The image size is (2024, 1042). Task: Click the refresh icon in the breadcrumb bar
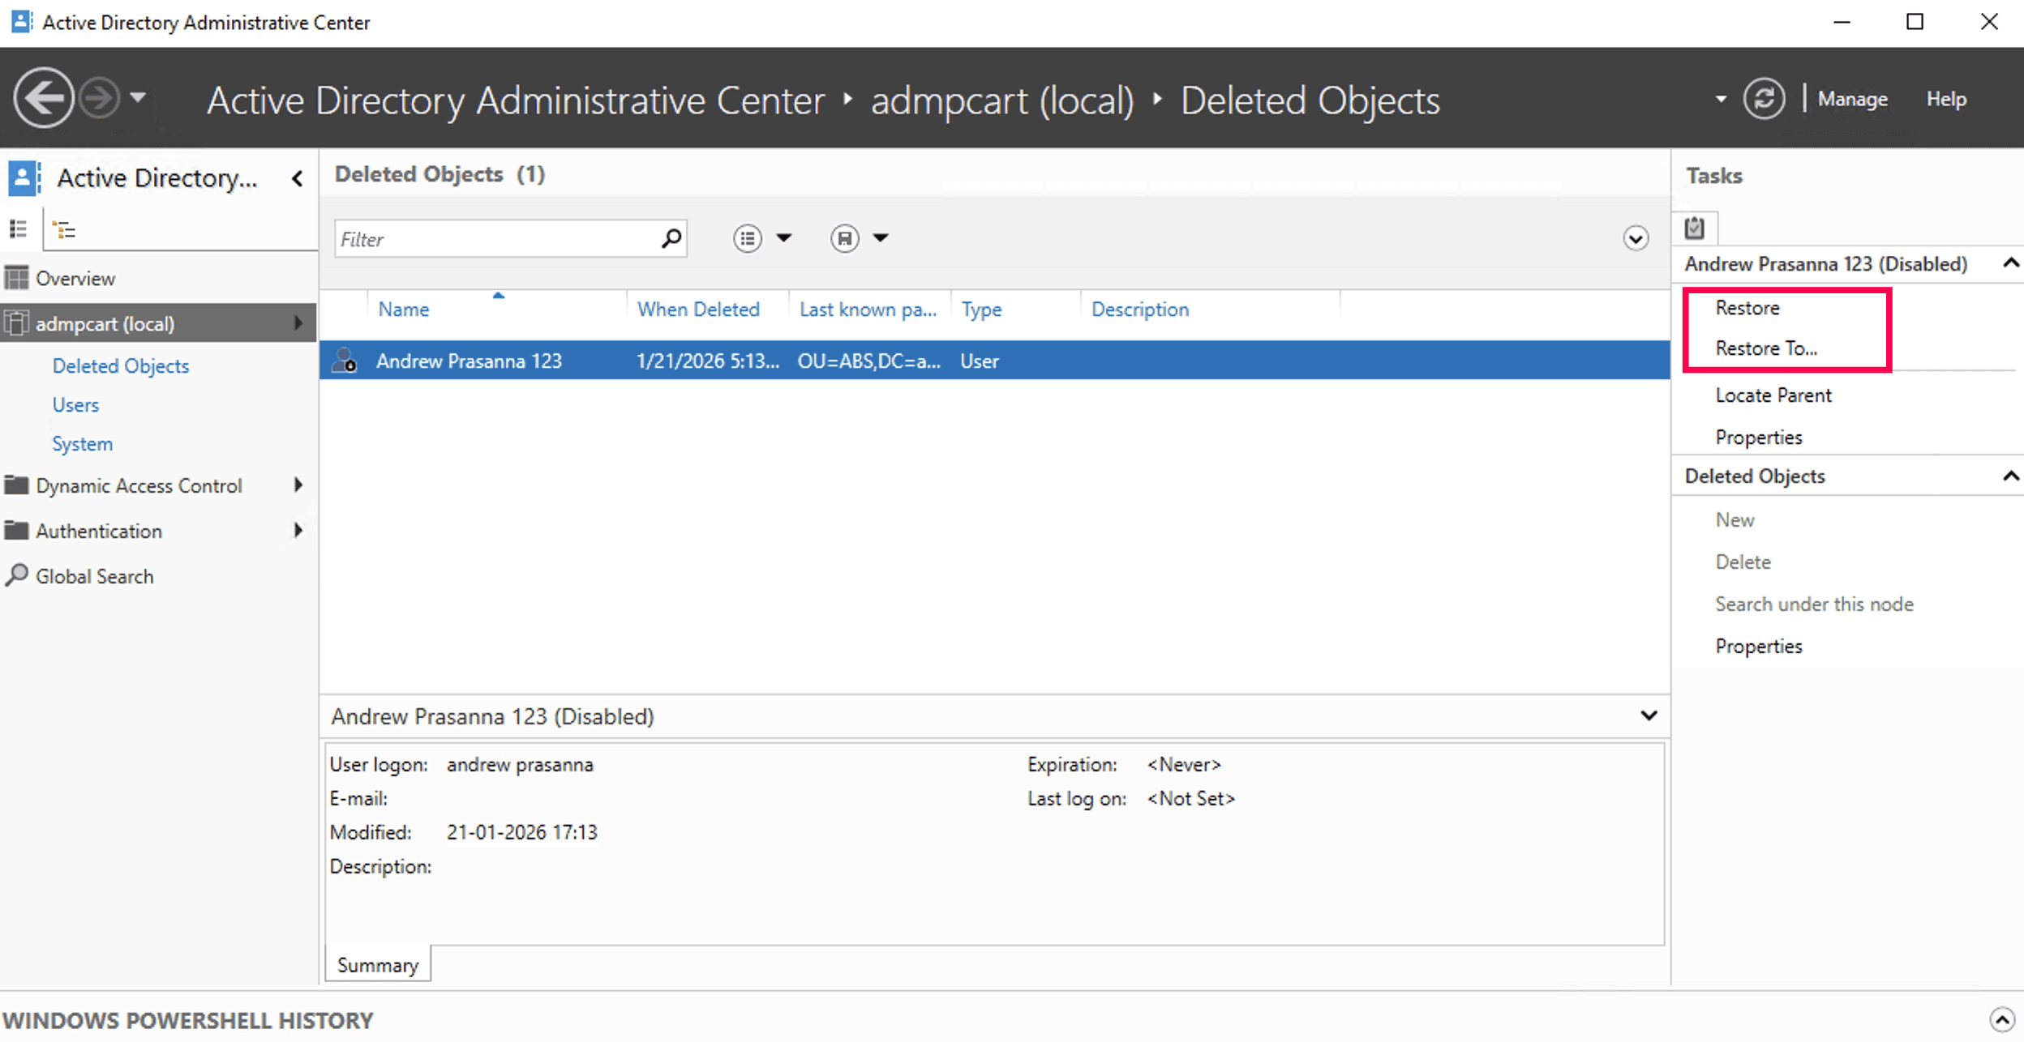coord(1765,97)
